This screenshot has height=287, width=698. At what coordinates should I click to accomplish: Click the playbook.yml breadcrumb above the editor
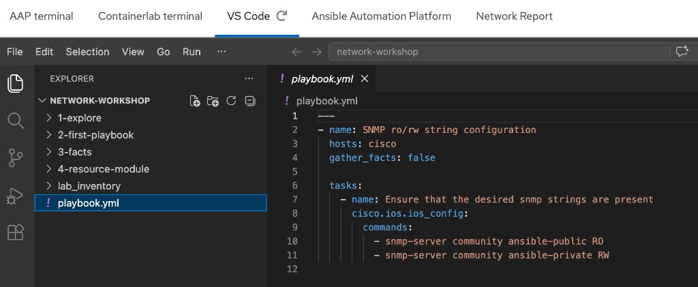click(x=327, y=101)
